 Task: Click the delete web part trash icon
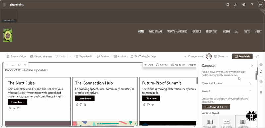(x=25, y=65)
